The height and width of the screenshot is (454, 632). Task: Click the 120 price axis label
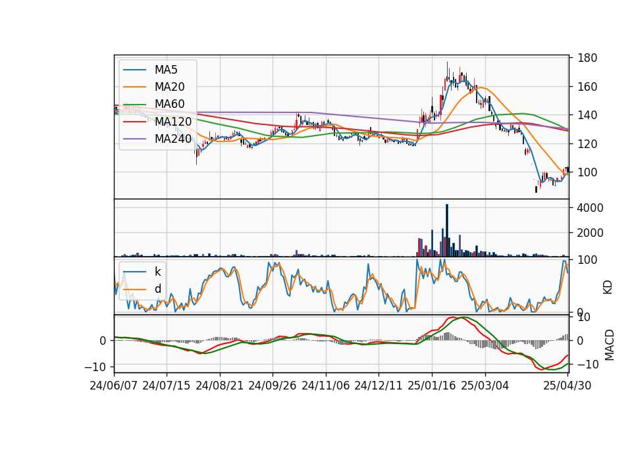[x=587, y=144]
